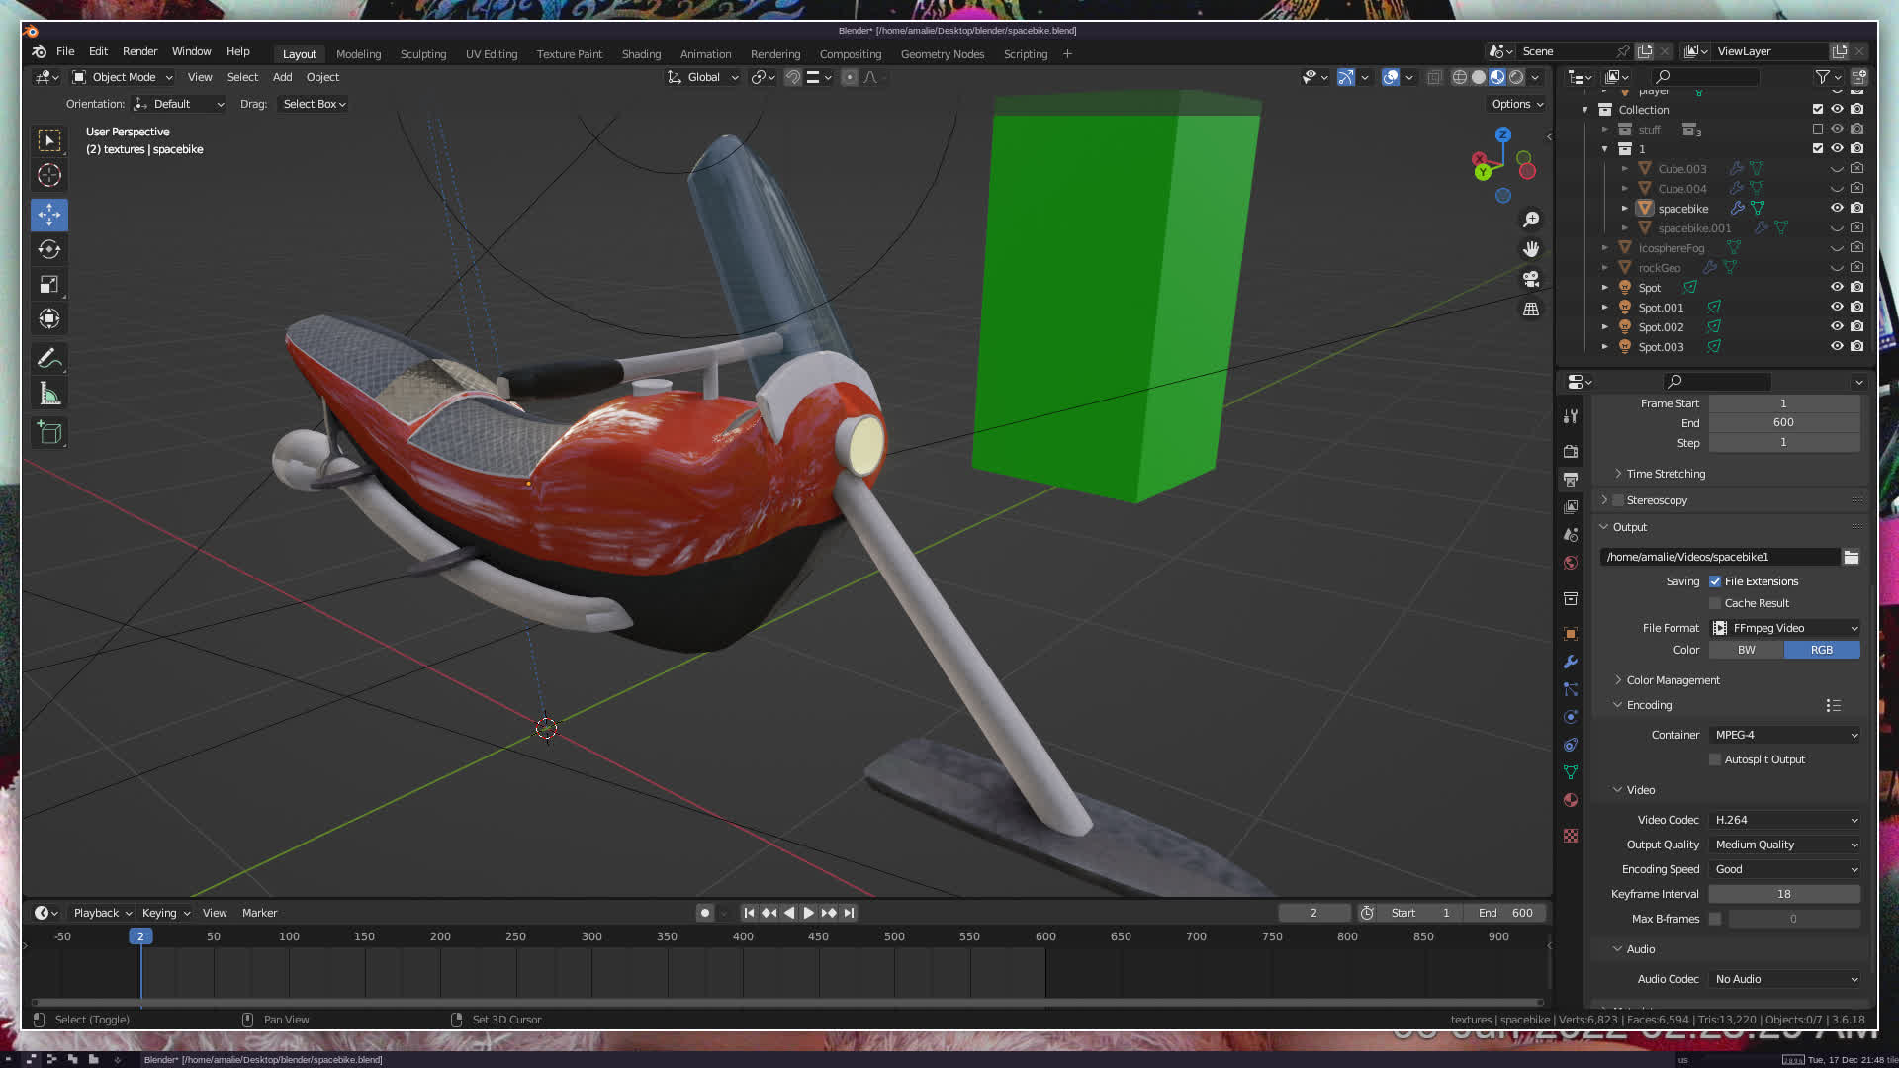Screen dimensions: 1899x1068
Task: Expand the Color Management section
Action: click(1673, 680)
